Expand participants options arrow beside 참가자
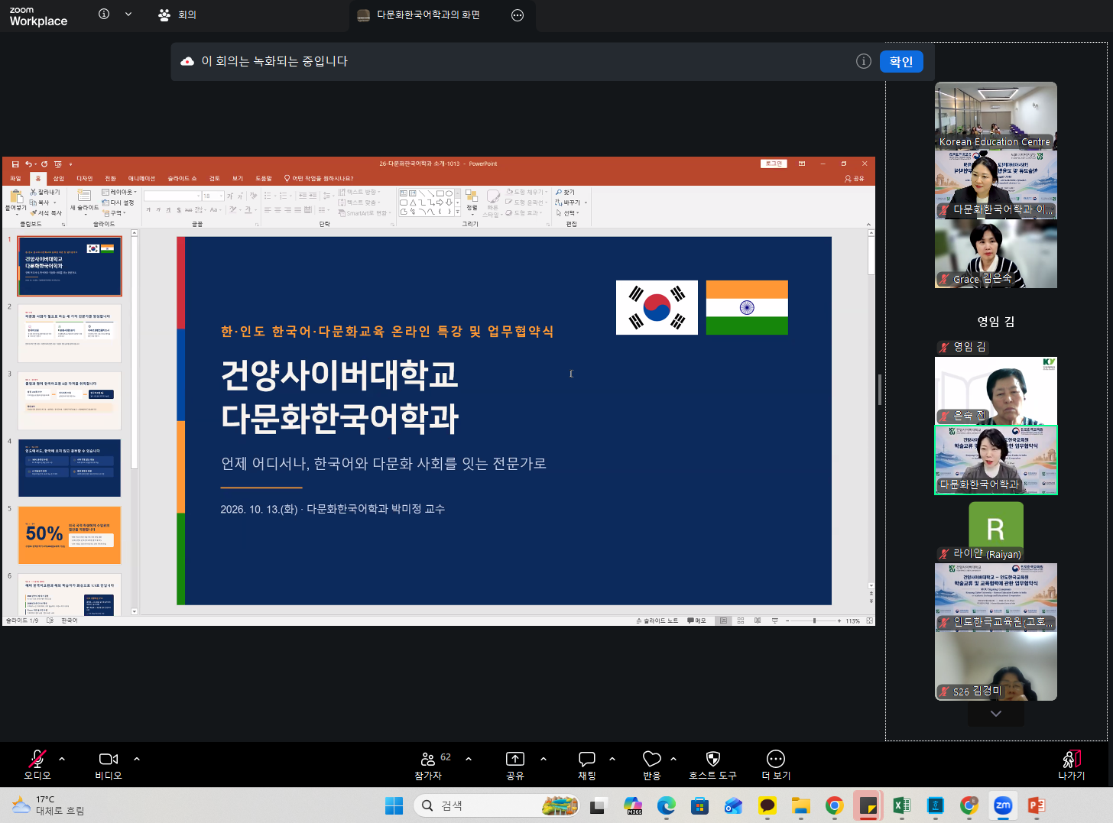 (x=469, y=759)
